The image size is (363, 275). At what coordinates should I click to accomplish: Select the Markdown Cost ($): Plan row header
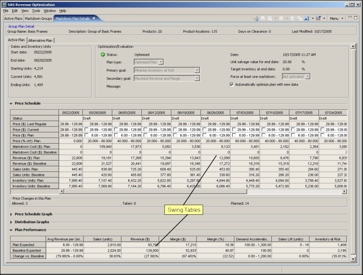tap(35, 147)
